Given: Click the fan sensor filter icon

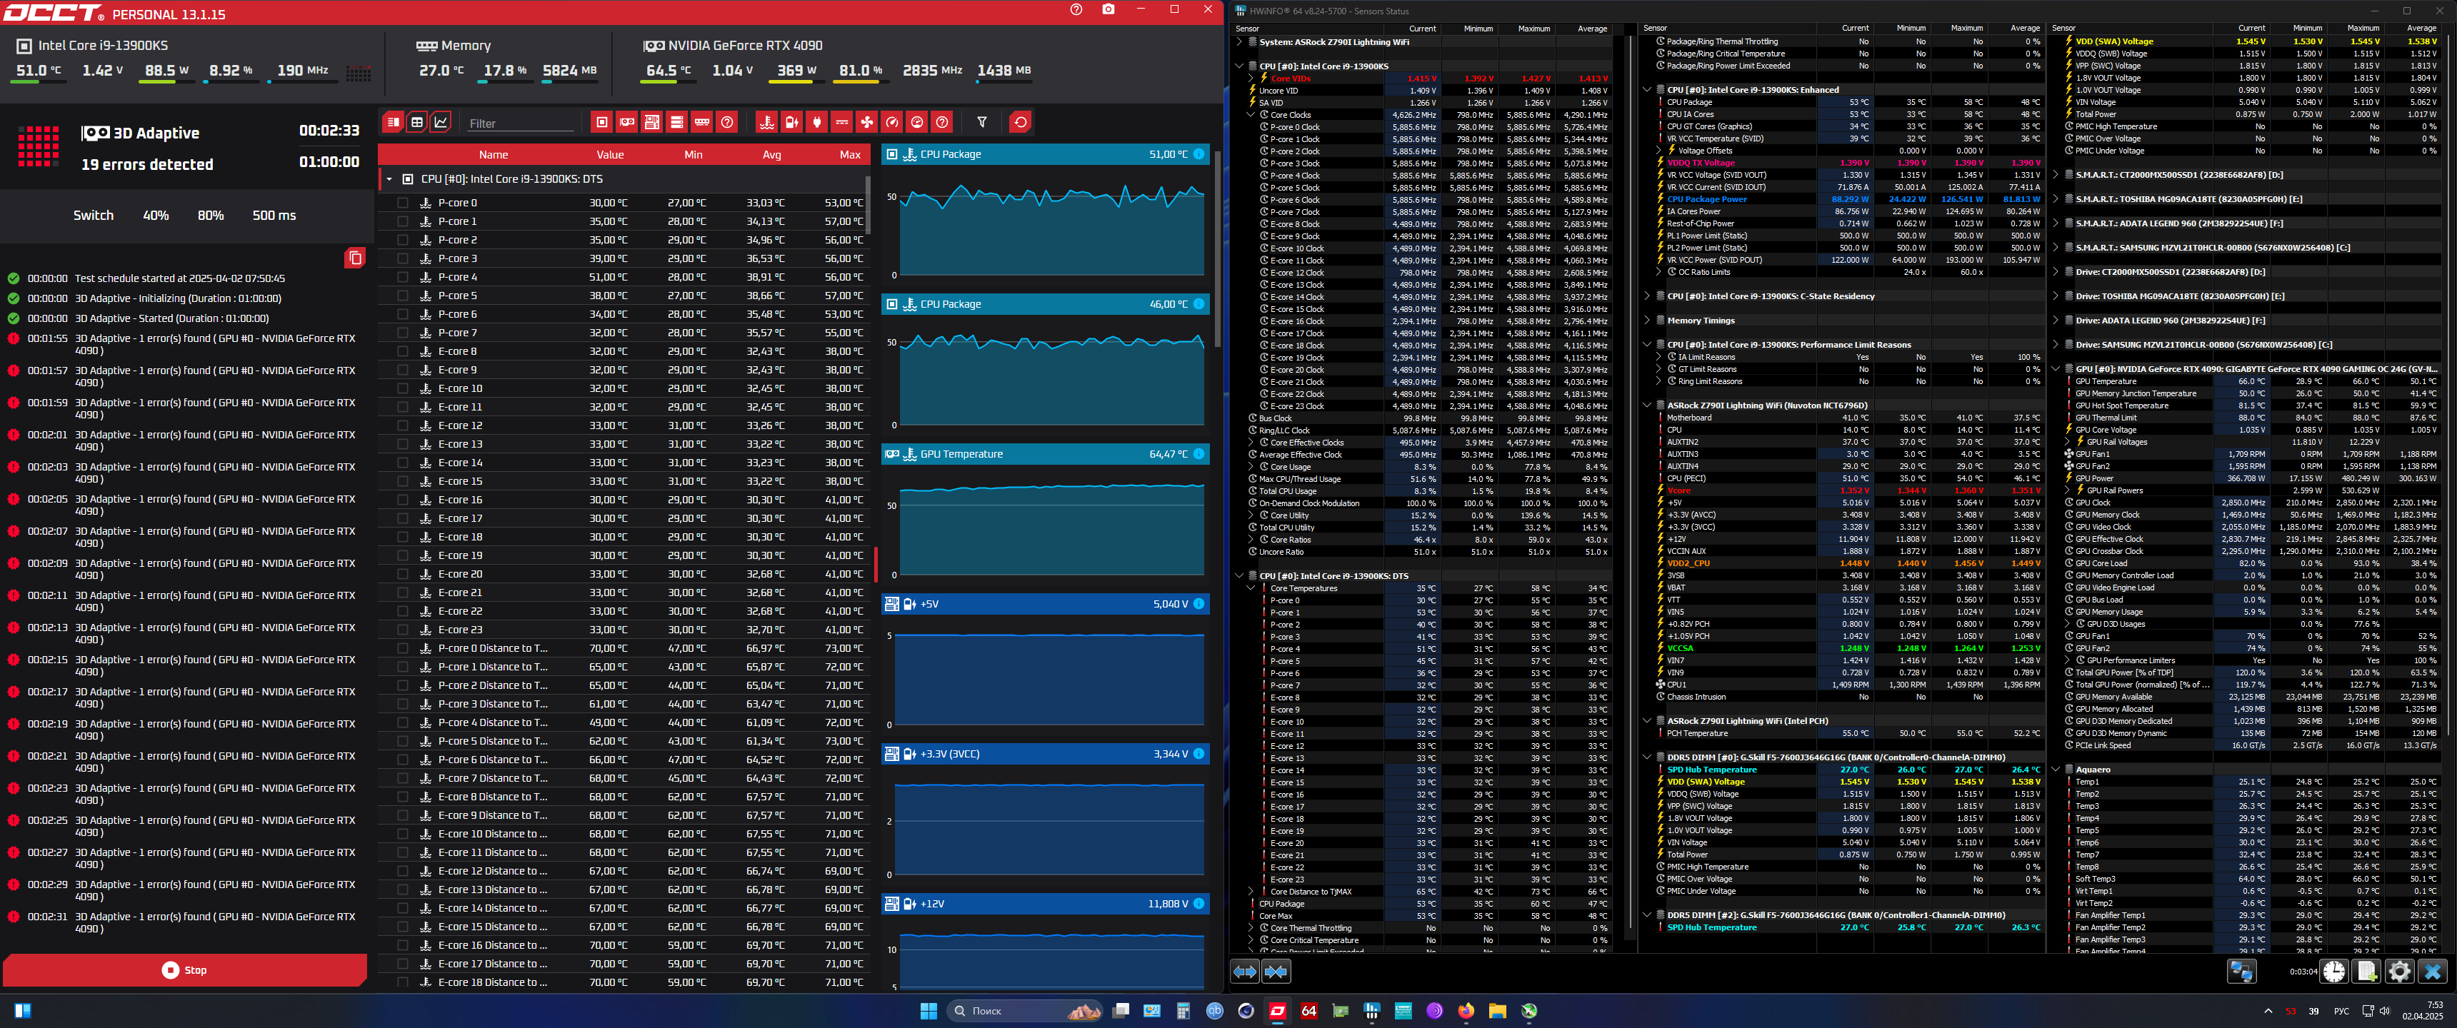Looking at the screenshot, I should click(x=866, y=122).
